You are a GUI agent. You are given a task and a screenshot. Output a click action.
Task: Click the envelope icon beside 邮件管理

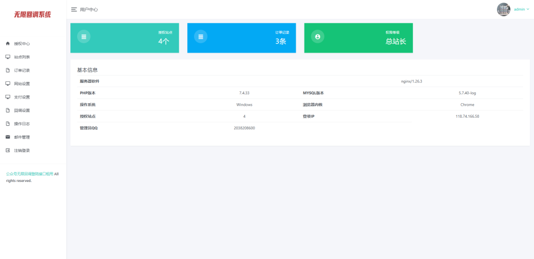tap(8, 137)
